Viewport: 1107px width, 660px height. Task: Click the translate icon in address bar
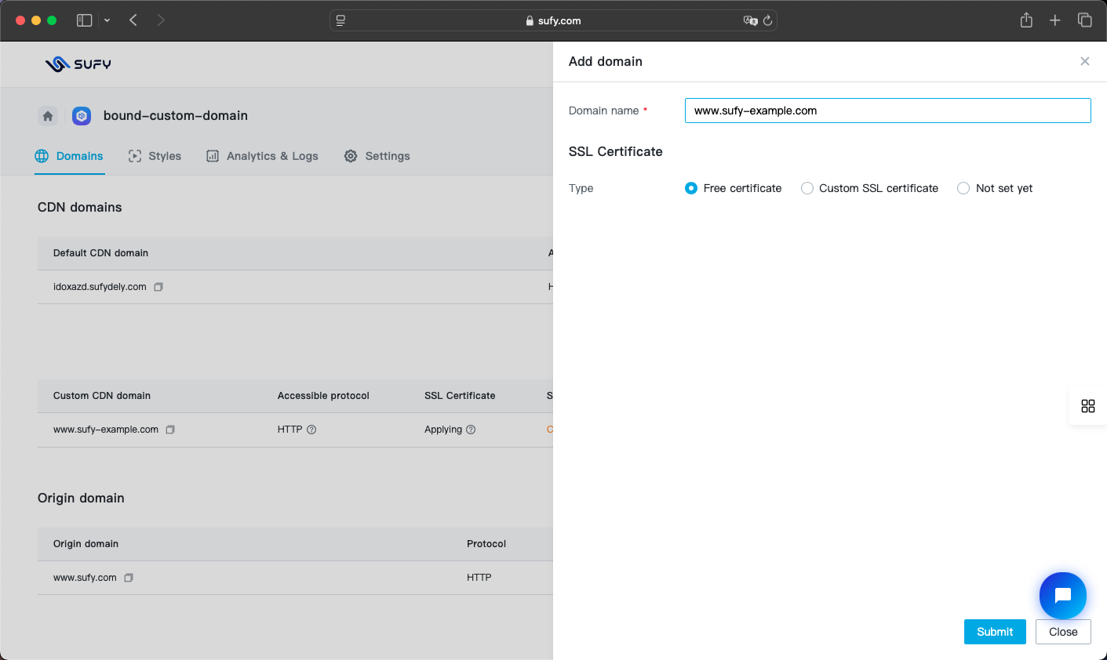click(750, 21)
